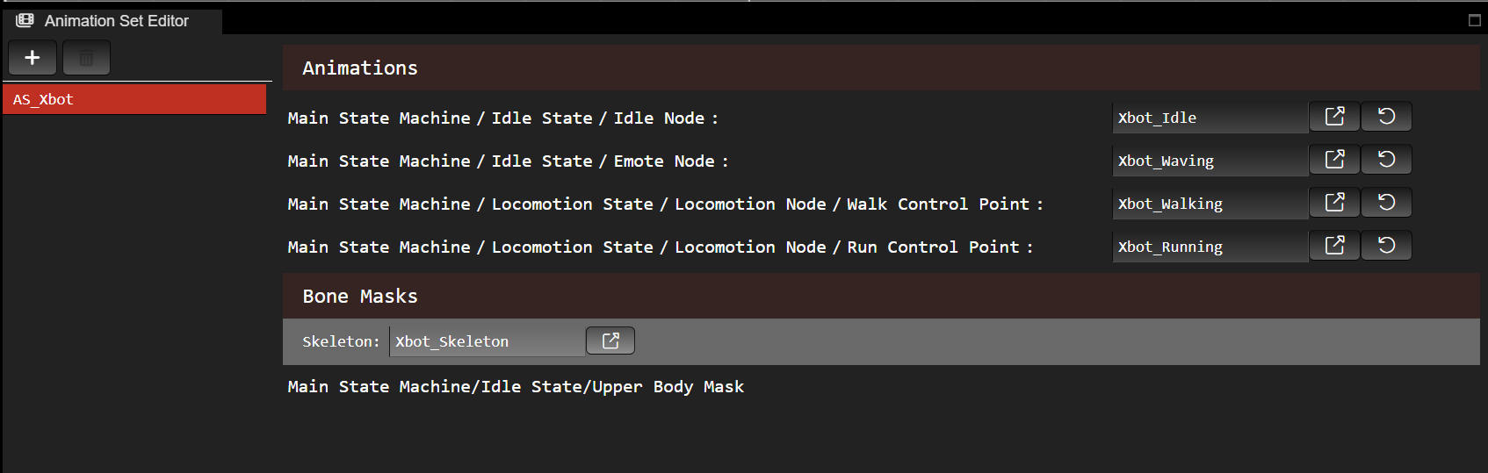Screen dimensions: 1488x473
Task: Click the Xbot_Idle animation field
Action: coord(1210,118)
